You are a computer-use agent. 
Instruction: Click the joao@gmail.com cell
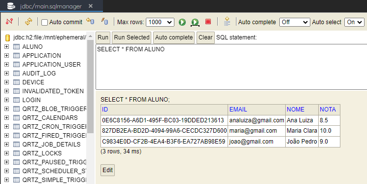257,142
